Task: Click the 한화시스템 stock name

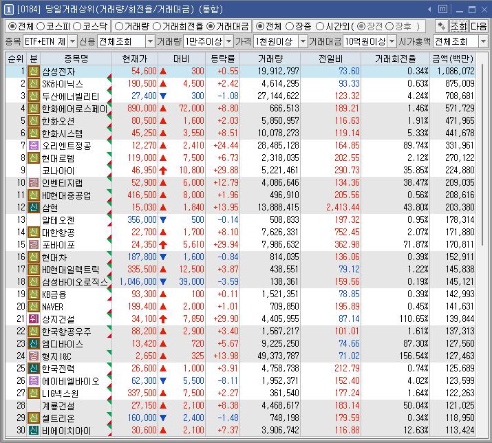Action: tap(63, 133)
